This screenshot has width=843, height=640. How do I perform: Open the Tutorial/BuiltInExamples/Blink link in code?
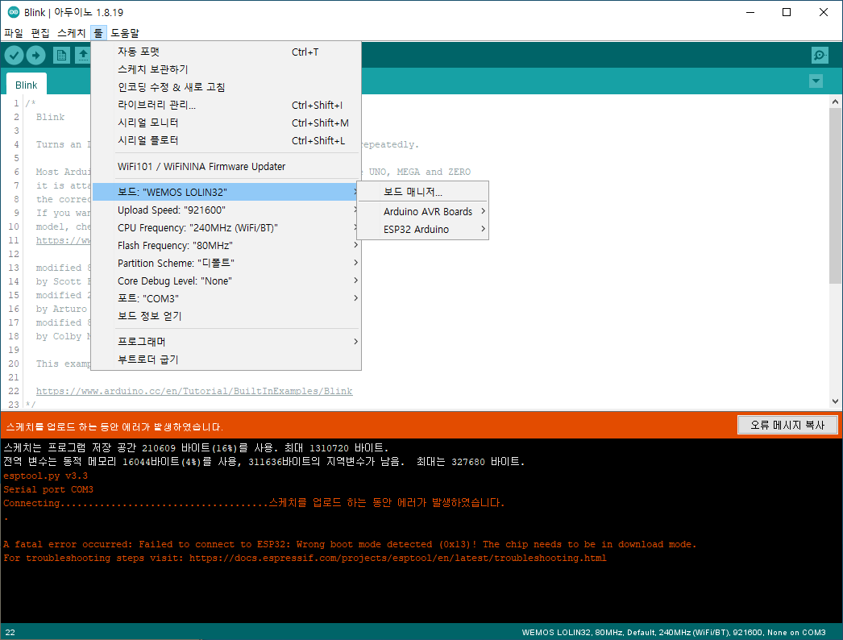coord(194,391)
